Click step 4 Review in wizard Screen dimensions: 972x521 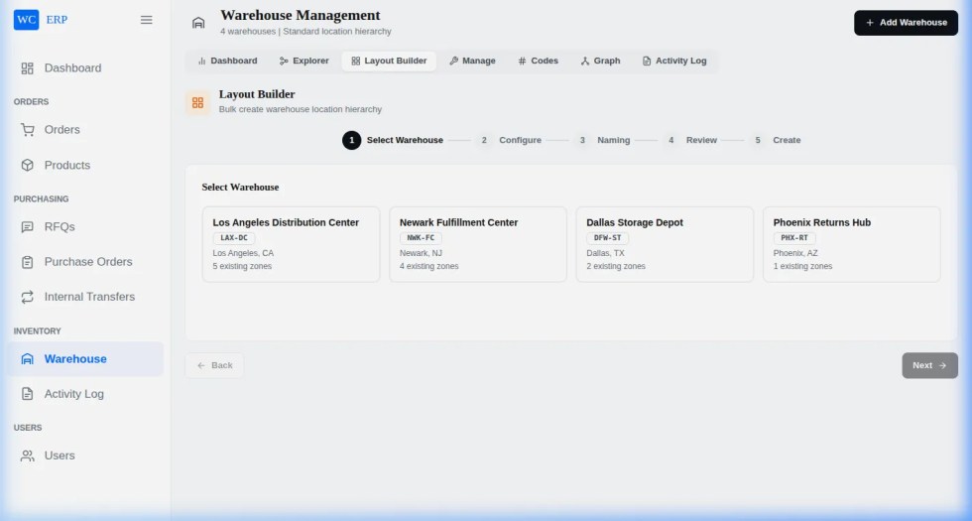(x=691, y=140)
